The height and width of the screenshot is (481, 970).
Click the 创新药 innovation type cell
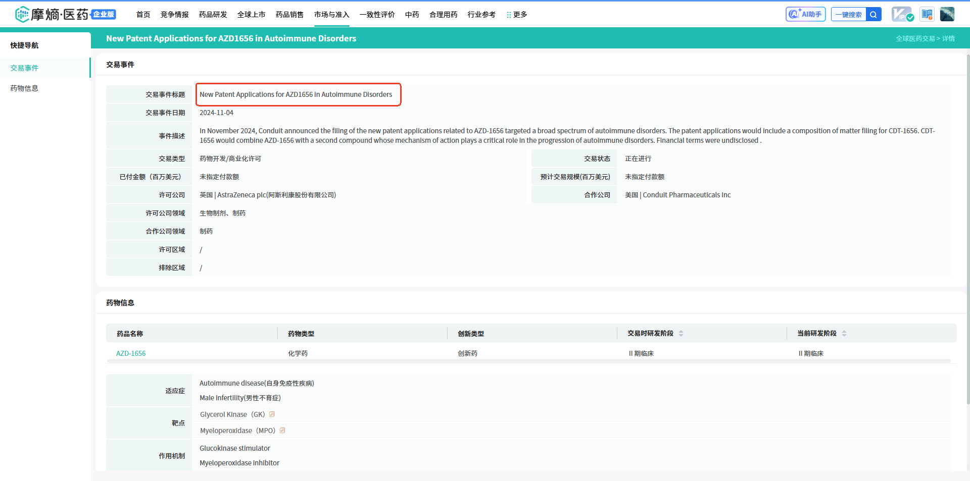pos(468,353)
